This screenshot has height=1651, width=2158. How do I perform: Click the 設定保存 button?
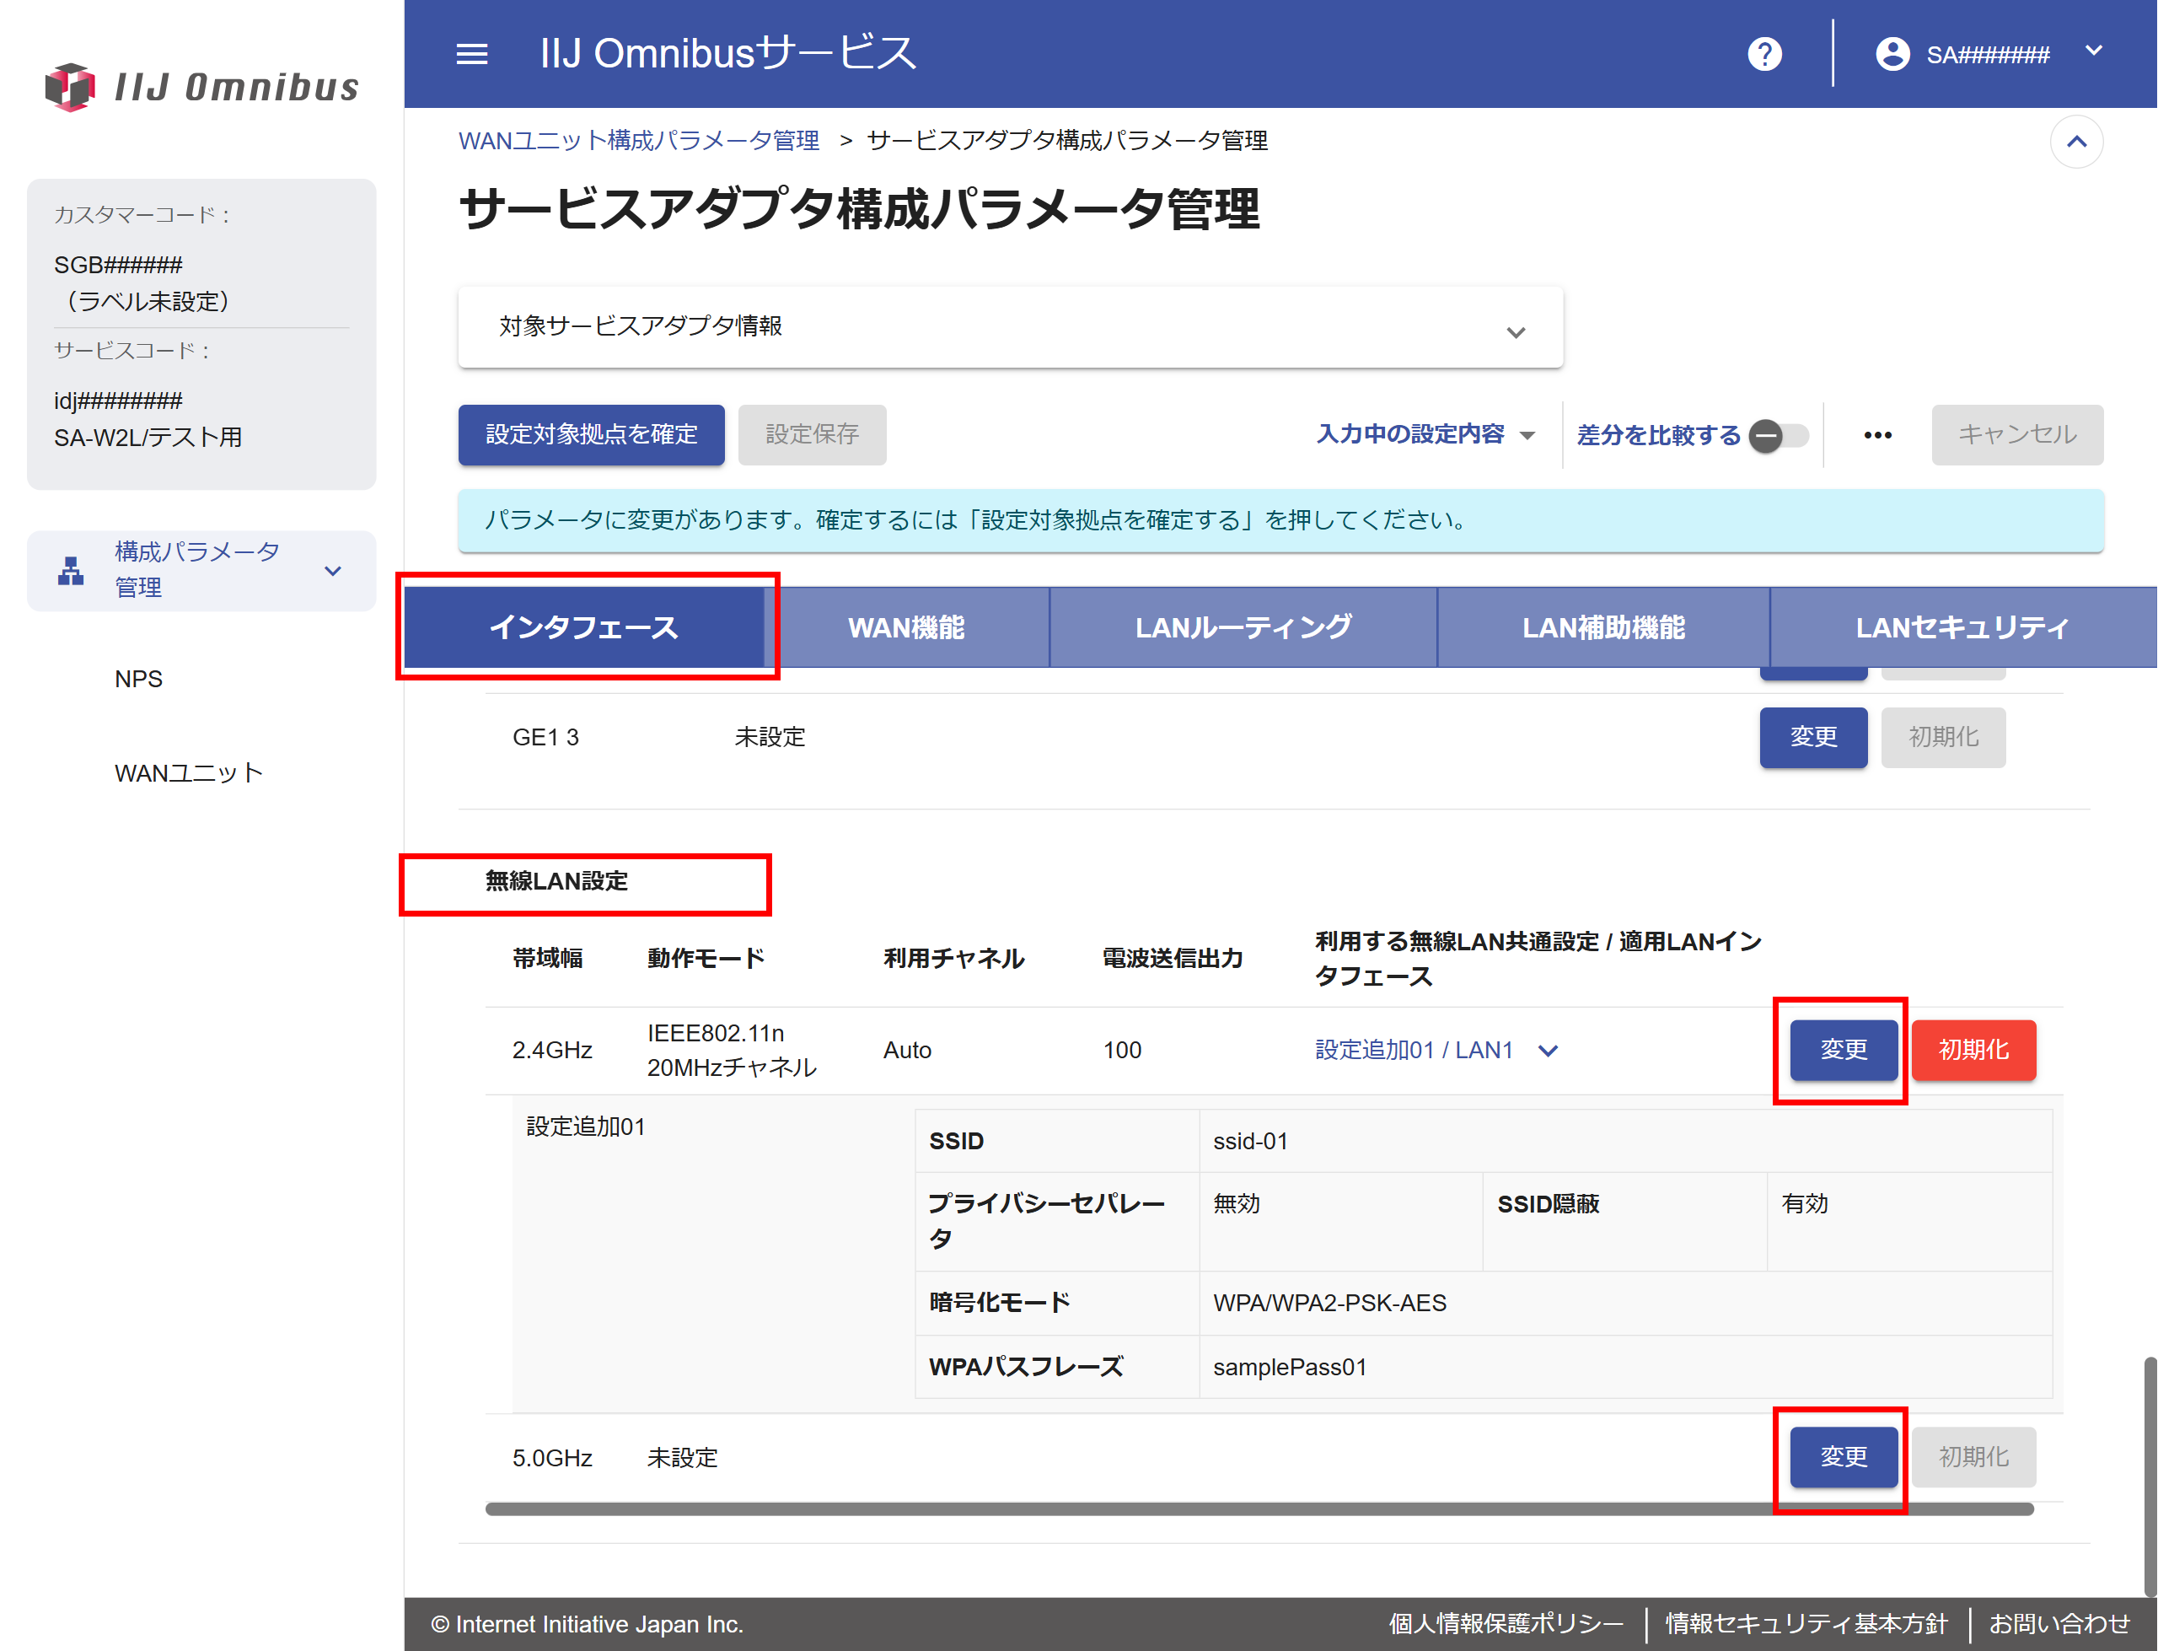[813, 434]
